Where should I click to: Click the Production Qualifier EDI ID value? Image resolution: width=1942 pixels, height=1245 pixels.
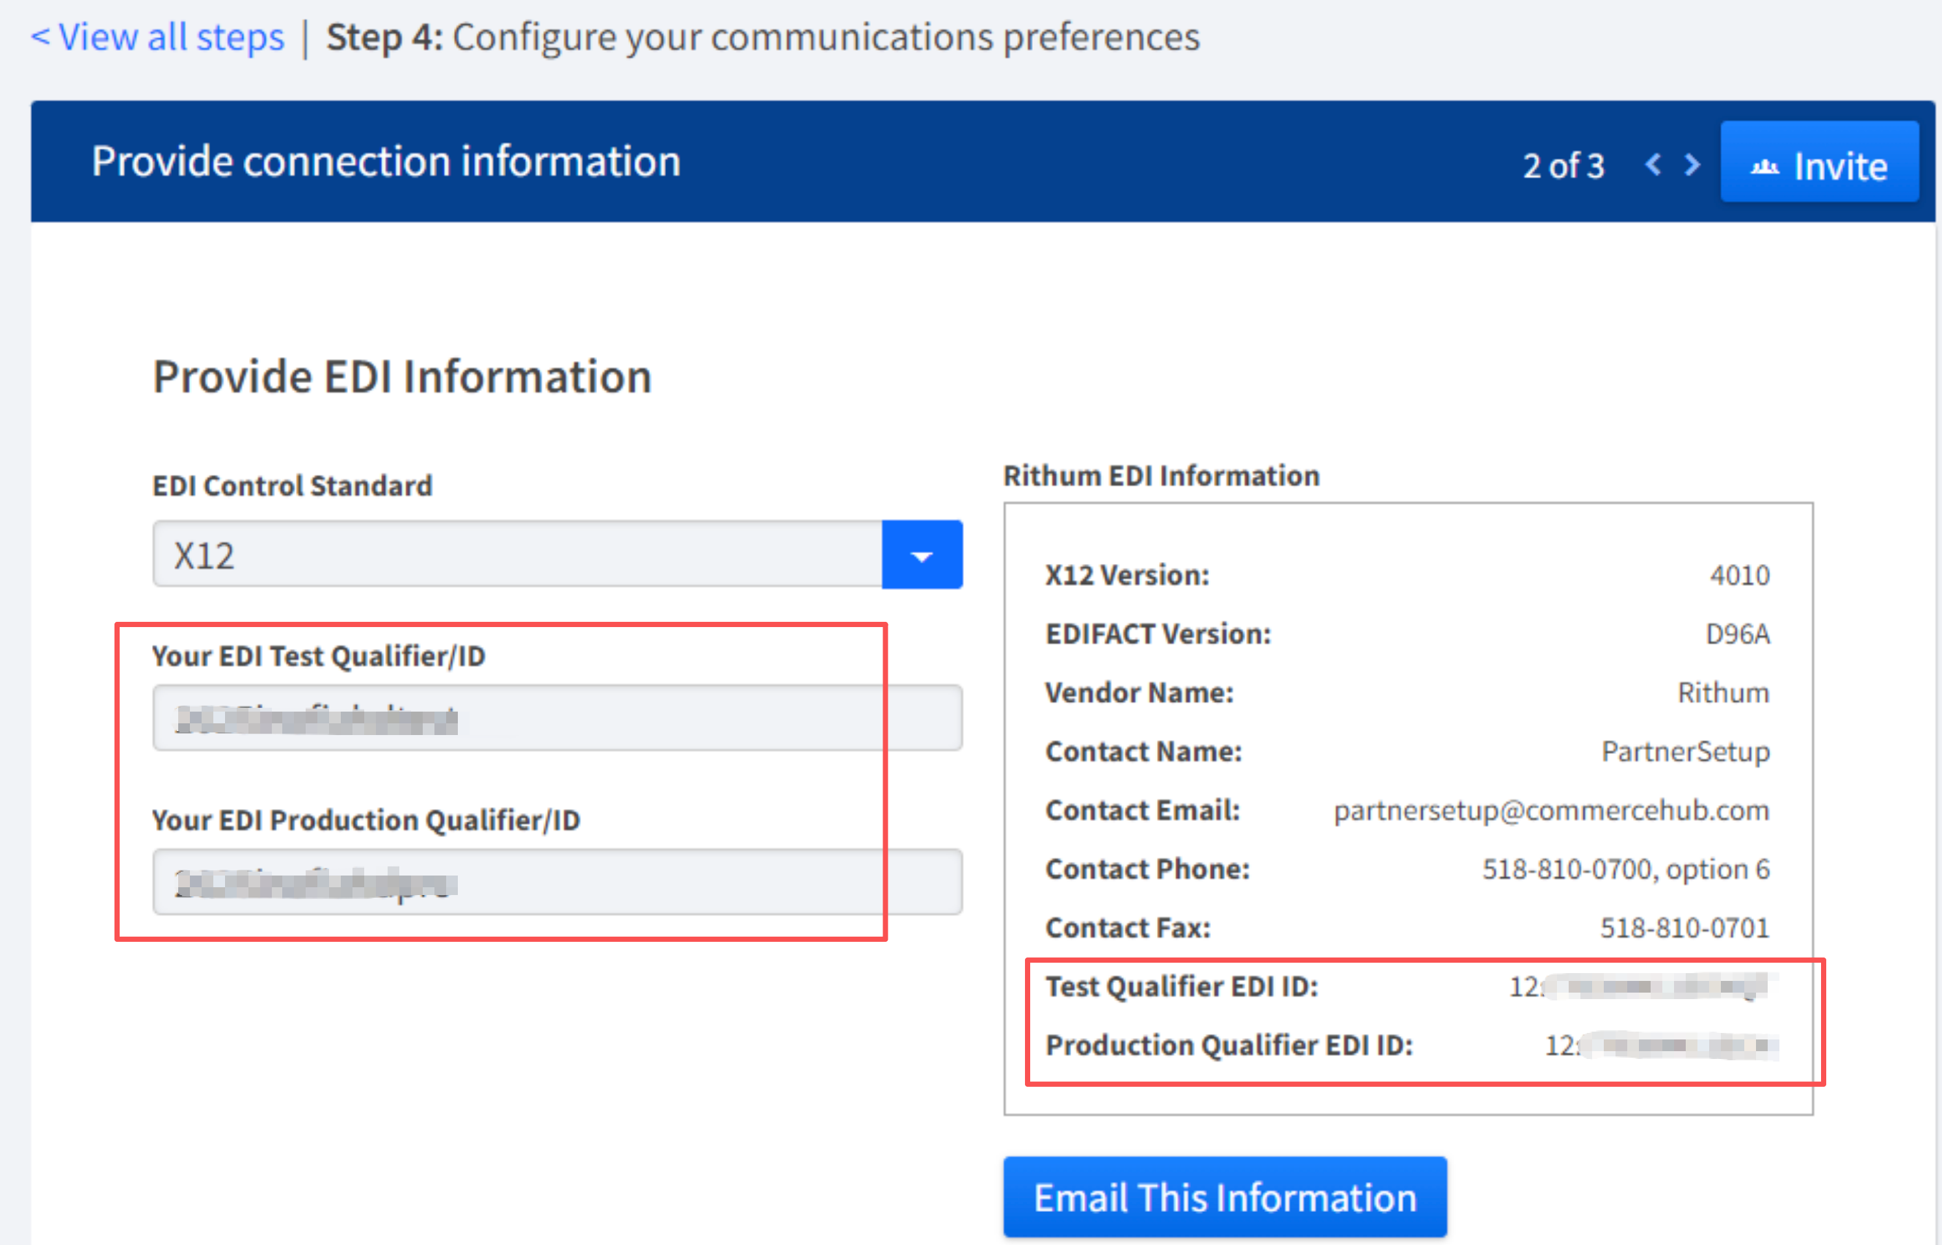(1661, 1045)
